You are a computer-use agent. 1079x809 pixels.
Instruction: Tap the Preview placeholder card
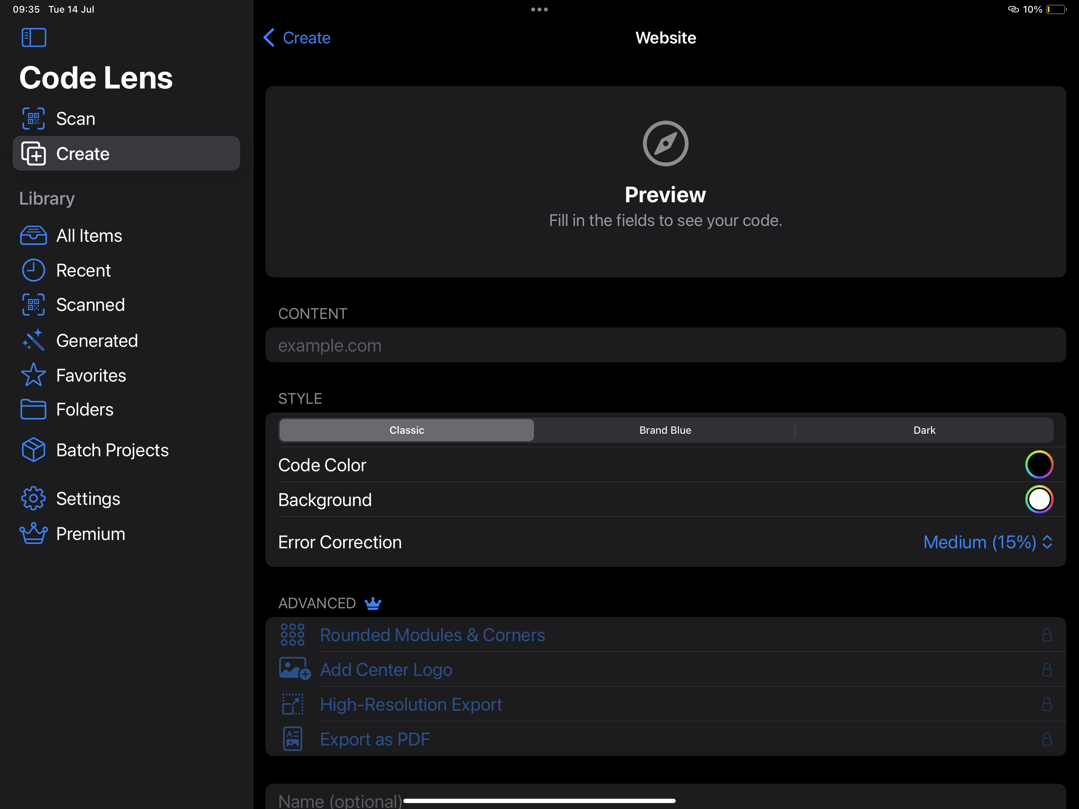[665, 182]
